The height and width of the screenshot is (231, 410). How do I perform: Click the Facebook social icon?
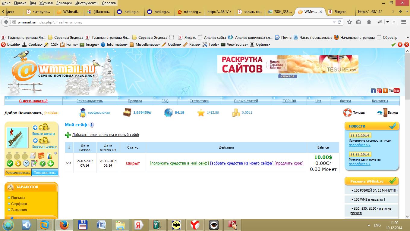(x=373, y=91)
